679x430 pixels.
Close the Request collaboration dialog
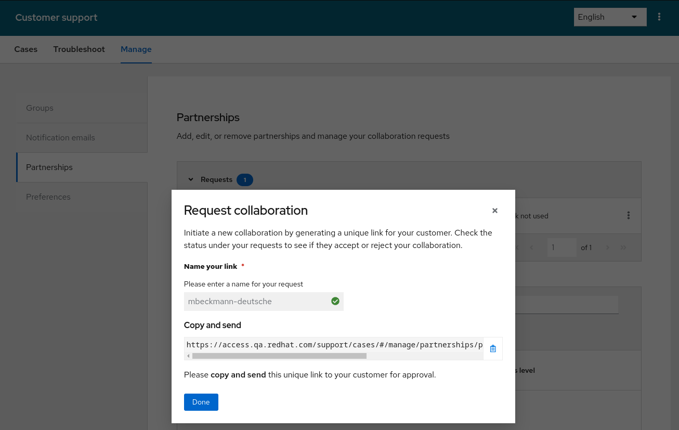[x=495, y=211]
